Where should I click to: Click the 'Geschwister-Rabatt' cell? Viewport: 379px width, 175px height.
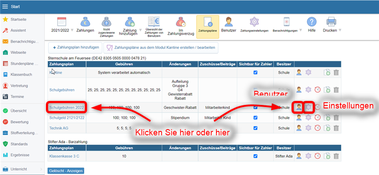click(180, 108)
